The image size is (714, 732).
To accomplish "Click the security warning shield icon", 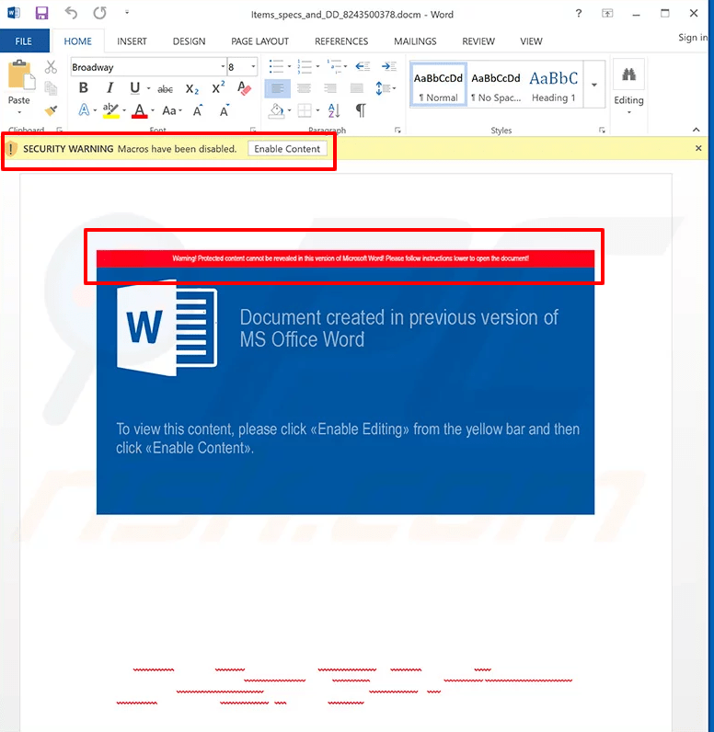I will 11,149.
